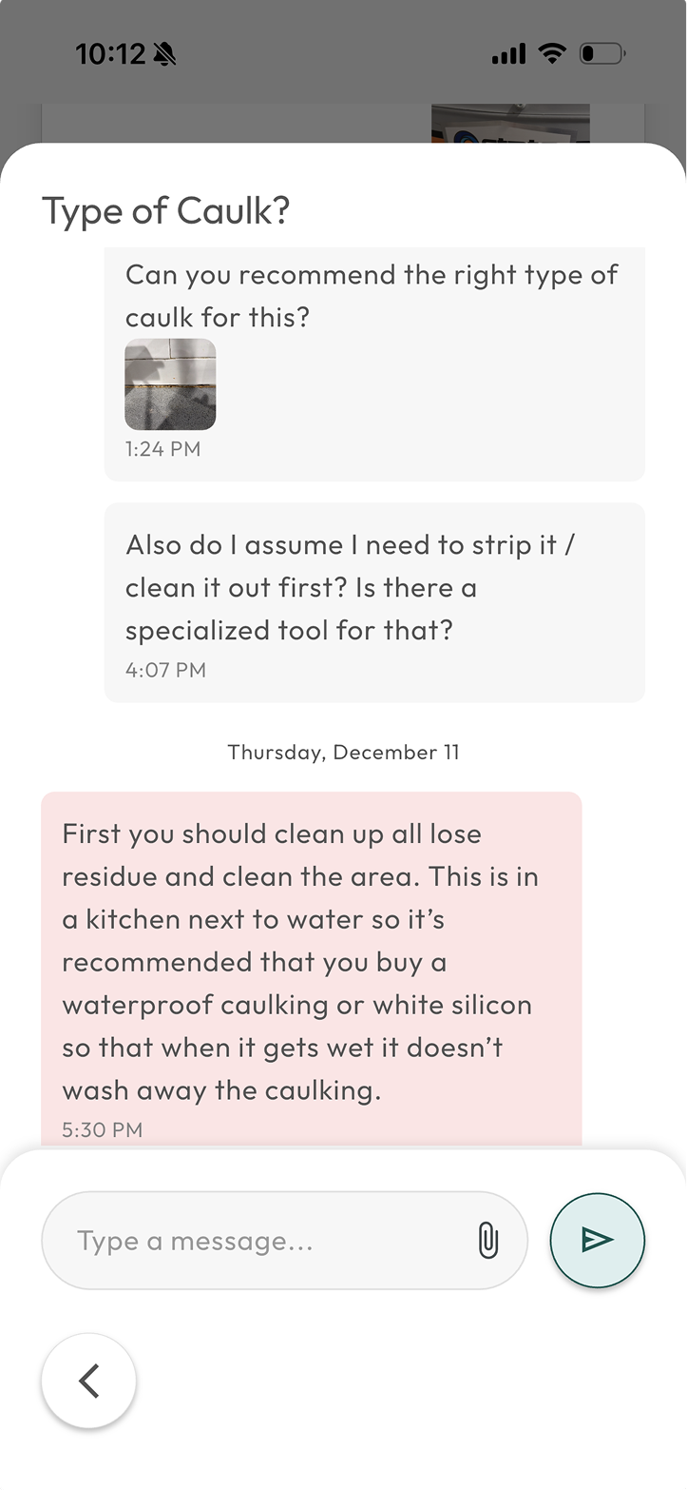
Task: Tap the silent bell icon in status bar
Action: coord(163,54)
